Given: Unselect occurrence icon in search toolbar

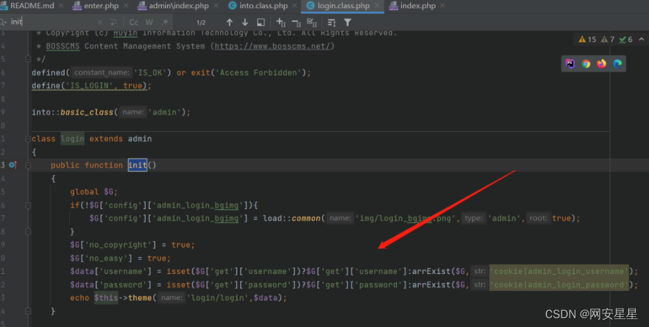Looking at the screenshot, I should pos(296,22).
